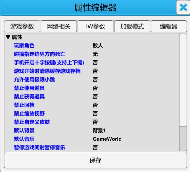Switch to the 加载模式 tab
This screenshot has height=172, width=190.
[x=132, y=27]
